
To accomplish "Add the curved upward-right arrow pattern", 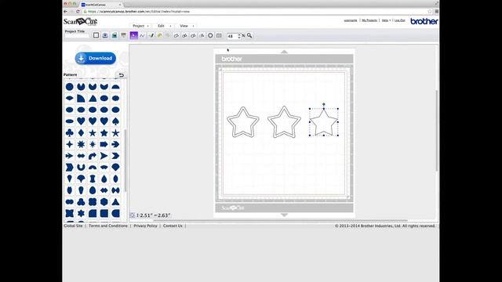I will pyautogui.click(x=93, y=156).
